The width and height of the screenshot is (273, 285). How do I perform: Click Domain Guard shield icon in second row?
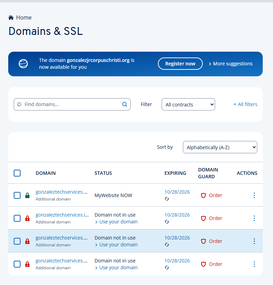(x=203, y=218)
